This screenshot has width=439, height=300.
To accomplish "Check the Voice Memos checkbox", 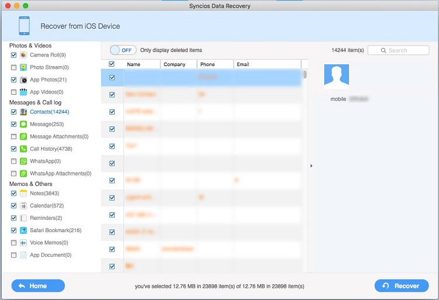I will pos(13,243).
